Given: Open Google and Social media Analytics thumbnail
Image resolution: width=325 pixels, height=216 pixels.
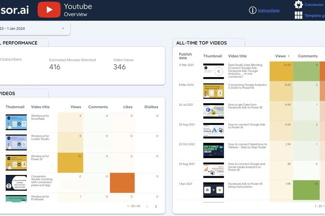Looking at the screenshot, I should point(214,170).
